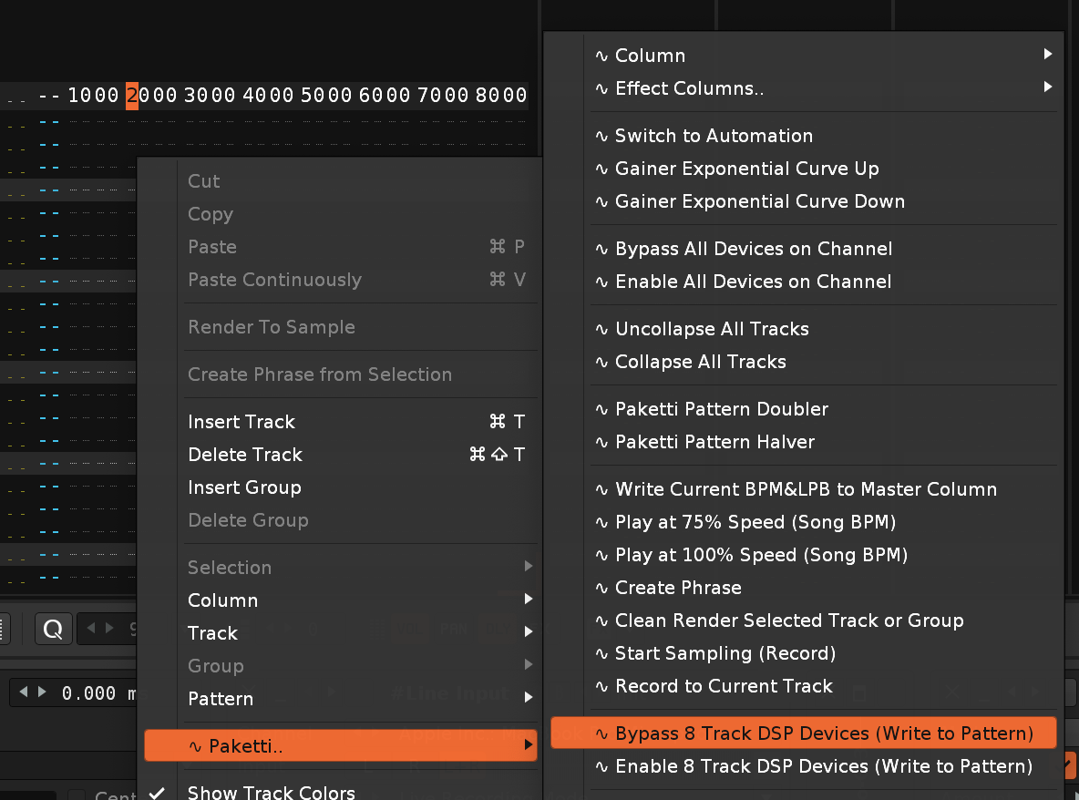Click the left arrow beside the Quantize button

point(91,628)
